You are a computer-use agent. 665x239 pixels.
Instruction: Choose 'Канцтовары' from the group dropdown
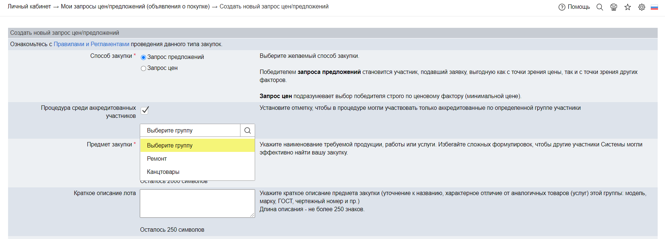click(163, 172)
